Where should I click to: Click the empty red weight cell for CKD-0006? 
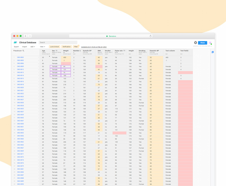[x=66, y=63]
